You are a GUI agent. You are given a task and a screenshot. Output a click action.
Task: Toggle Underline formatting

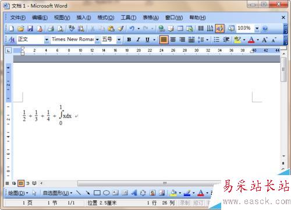pos(147,40)
